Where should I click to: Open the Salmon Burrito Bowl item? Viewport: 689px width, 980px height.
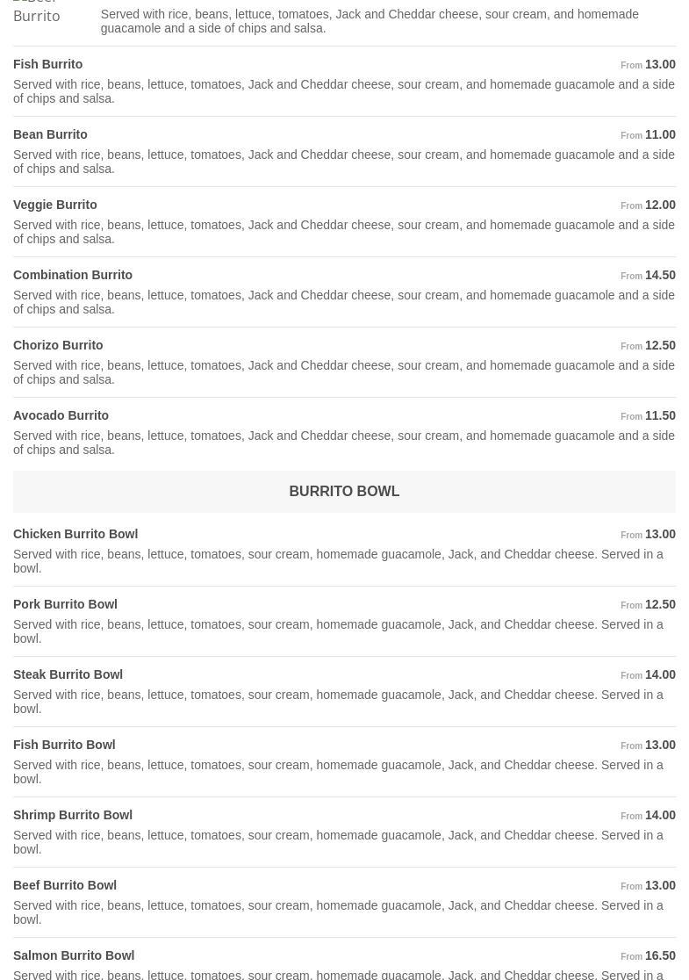pos(74,955)
